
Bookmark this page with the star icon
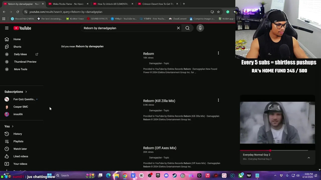coord(218,12)
